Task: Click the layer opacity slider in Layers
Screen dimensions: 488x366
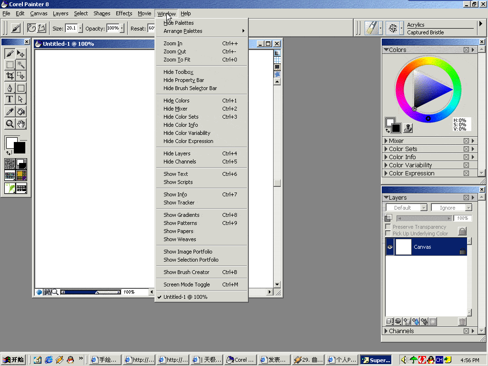Action: coord(424,218)
